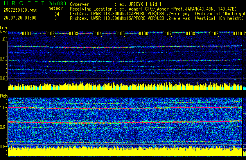246x160 pixels.
Task: Click the kHz unit label
Action: 4,32
